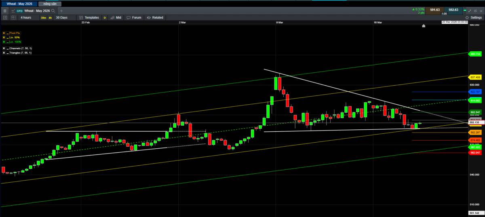Click the Wheat - May 2026 instrument title
The height and width of the screenshot is (217, 485).
pyautogui.click(x=37, y=11)
